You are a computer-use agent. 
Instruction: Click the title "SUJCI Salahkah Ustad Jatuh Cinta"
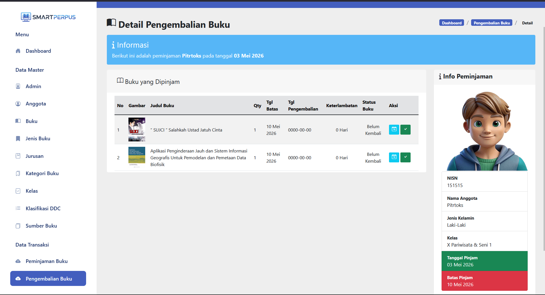pos(186,130)
